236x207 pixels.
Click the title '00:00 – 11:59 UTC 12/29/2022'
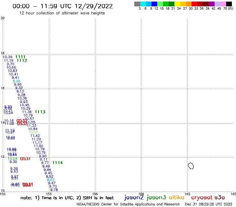63,6
